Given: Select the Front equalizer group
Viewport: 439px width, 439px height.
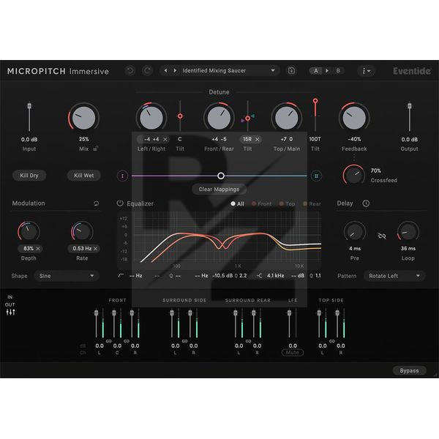Looking at the screenshot, I should (x=261, y=204).
